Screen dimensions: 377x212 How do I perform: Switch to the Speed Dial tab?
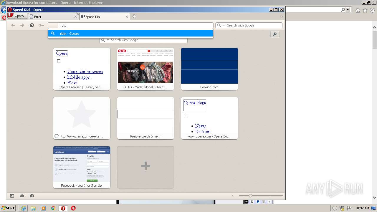(105, 17)
